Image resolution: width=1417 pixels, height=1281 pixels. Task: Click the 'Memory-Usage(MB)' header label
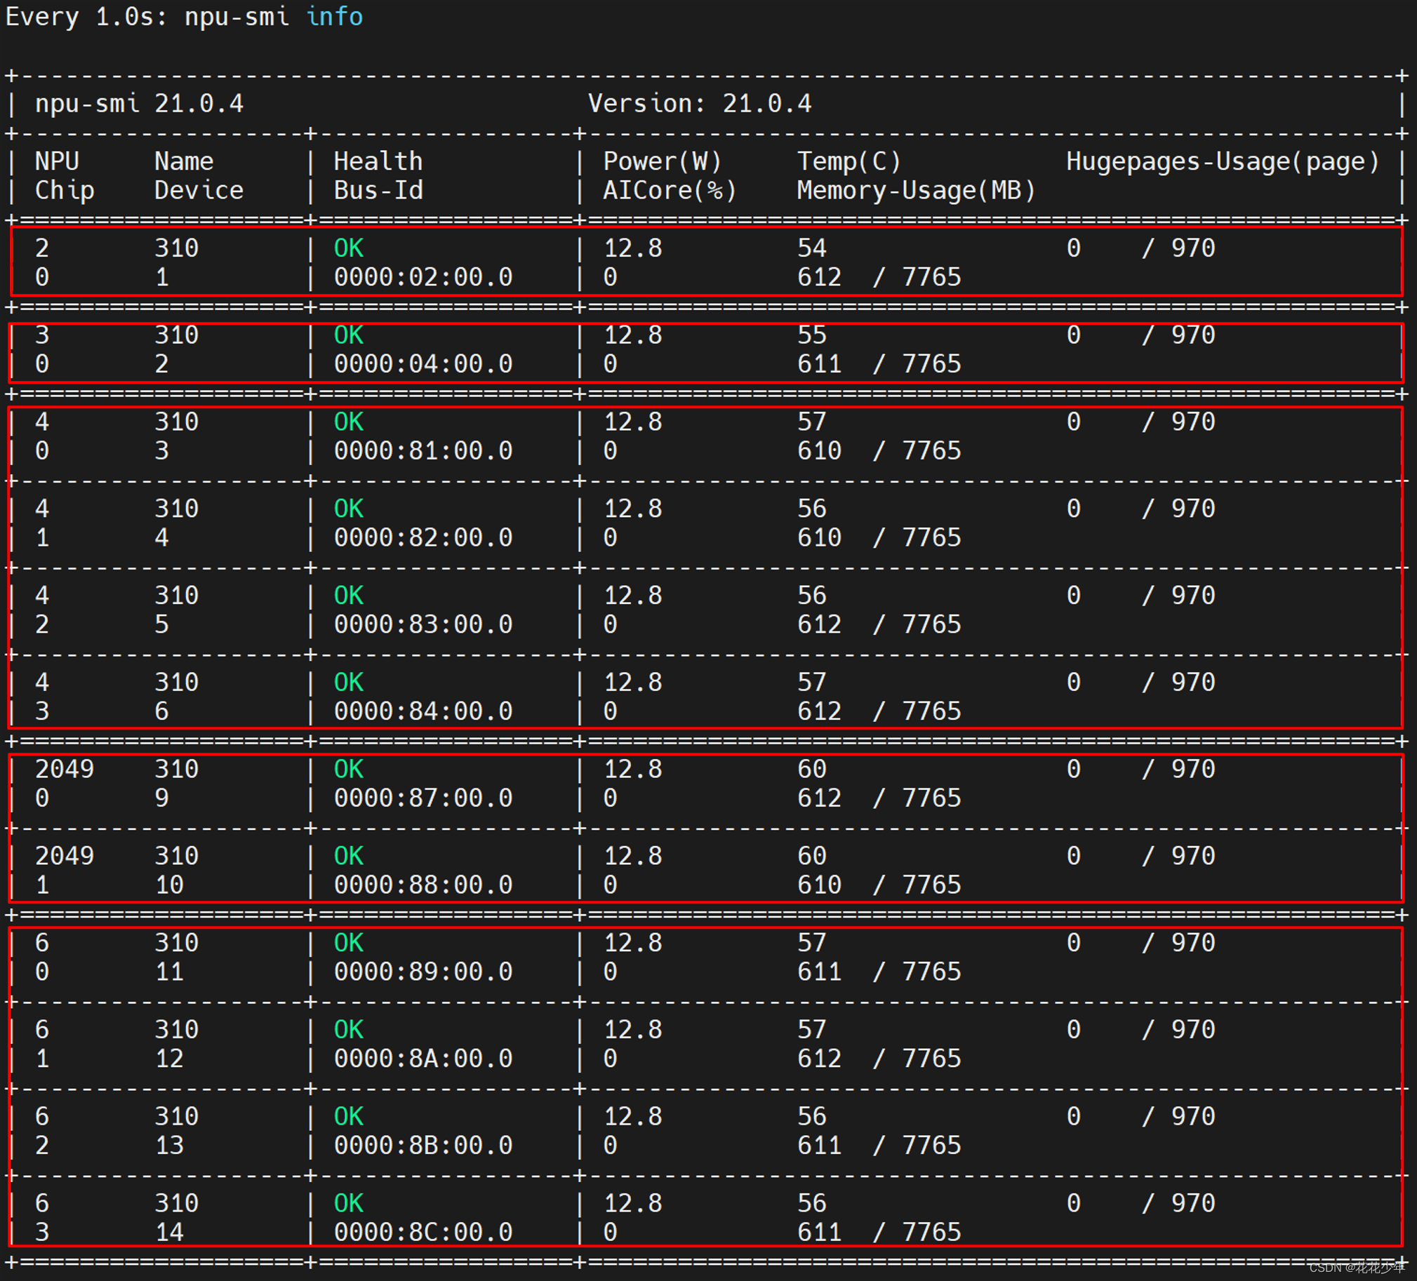916,190
